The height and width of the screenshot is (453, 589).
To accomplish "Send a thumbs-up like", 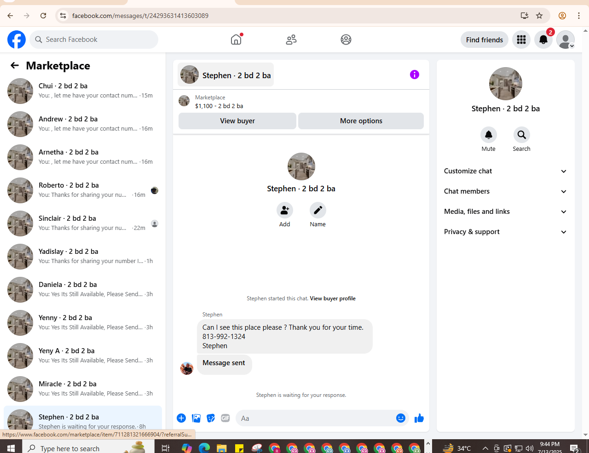I will coord(419,418).
